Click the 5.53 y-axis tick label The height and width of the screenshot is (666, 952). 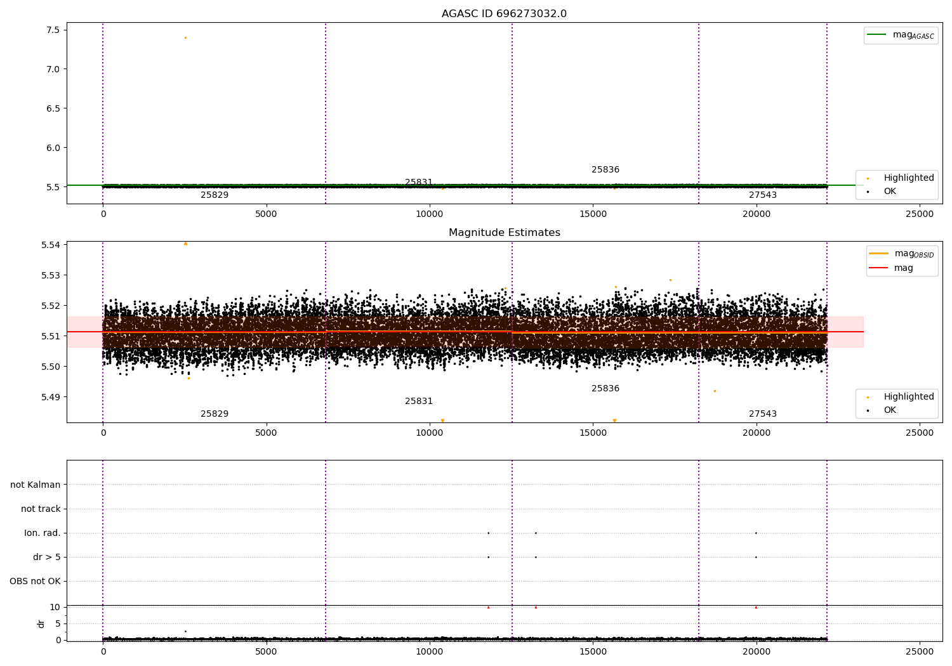coord(51,275)
